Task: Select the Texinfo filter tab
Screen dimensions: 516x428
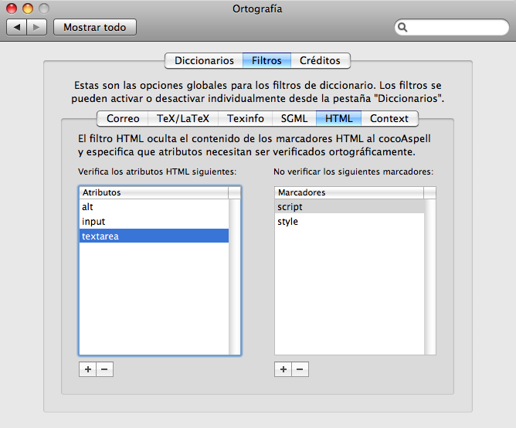Action: [246, 118]
